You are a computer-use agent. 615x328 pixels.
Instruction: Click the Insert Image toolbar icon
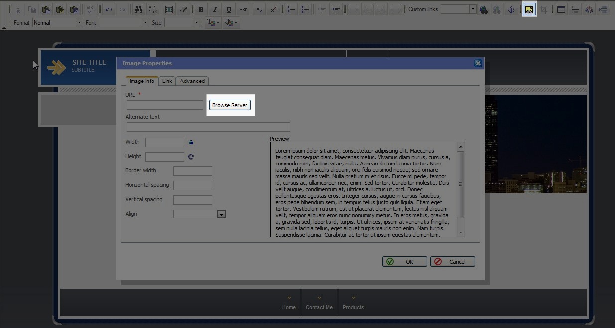(x=529, y=9)
